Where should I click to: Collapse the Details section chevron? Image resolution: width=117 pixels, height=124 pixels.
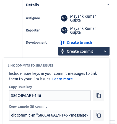point(108,5)
